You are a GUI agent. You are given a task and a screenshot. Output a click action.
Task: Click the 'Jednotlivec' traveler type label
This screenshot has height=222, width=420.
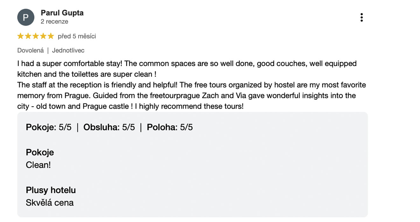(68, 50)
